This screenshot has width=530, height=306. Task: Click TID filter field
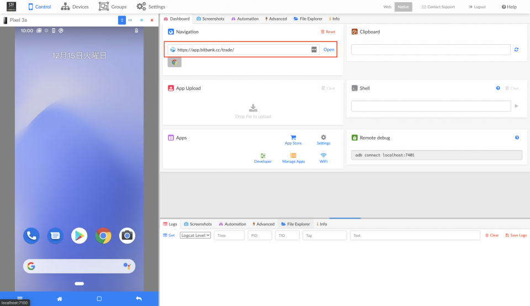pos(287,235)
